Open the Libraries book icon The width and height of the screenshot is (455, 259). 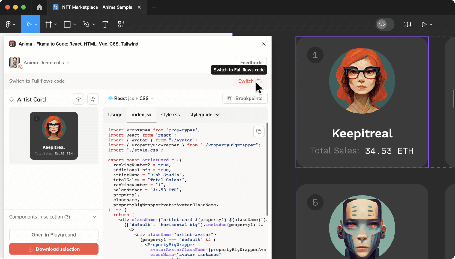tap(407, 24)
